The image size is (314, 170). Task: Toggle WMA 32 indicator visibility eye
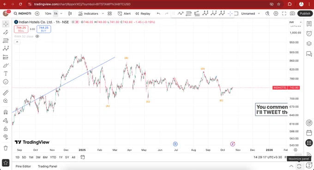click(x=37, y=36)
